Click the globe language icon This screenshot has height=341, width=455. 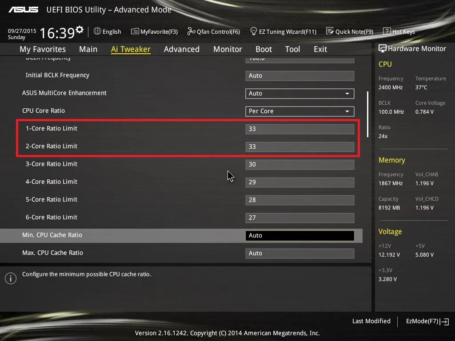tap(97, 31)
